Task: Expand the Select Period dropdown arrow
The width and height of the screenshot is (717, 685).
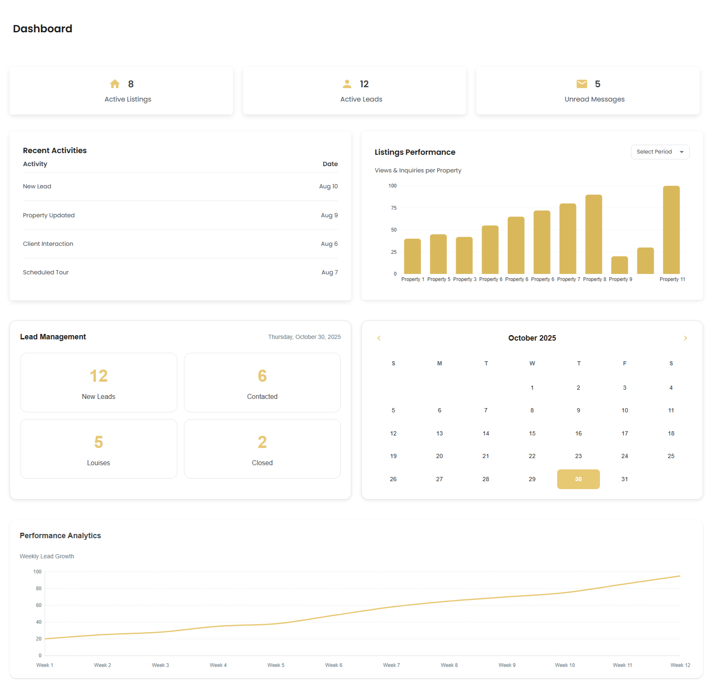Action: [x=682, y=152]
